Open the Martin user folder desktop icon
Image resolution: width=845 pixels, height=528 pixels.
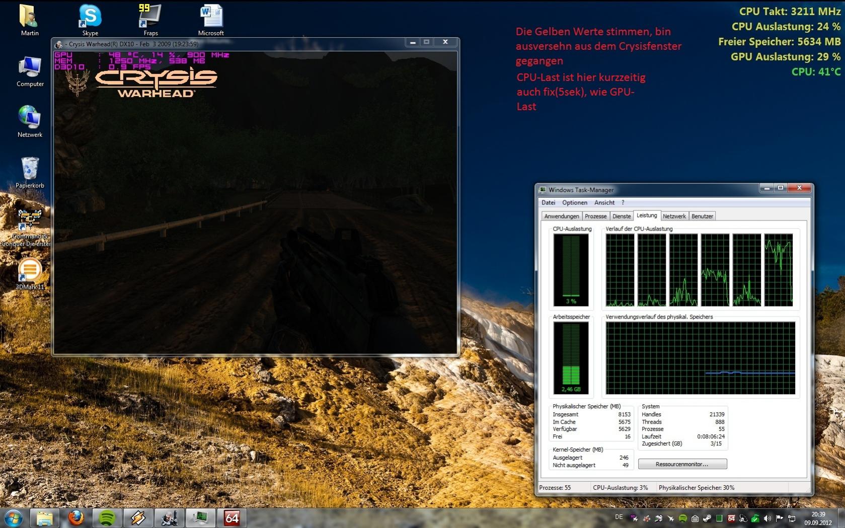30,20
